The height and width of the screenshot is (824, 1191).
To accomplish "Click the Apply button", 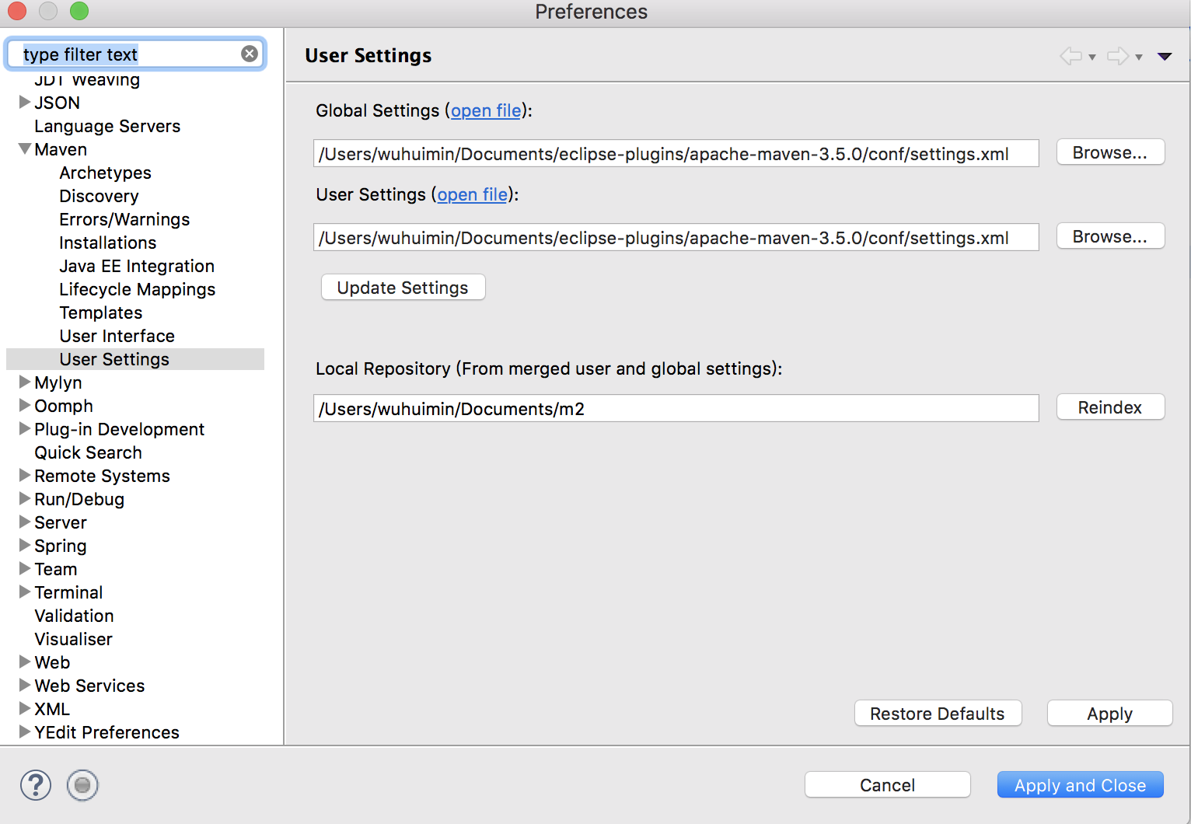I will pyautogui.click(x=1109, y=714).
